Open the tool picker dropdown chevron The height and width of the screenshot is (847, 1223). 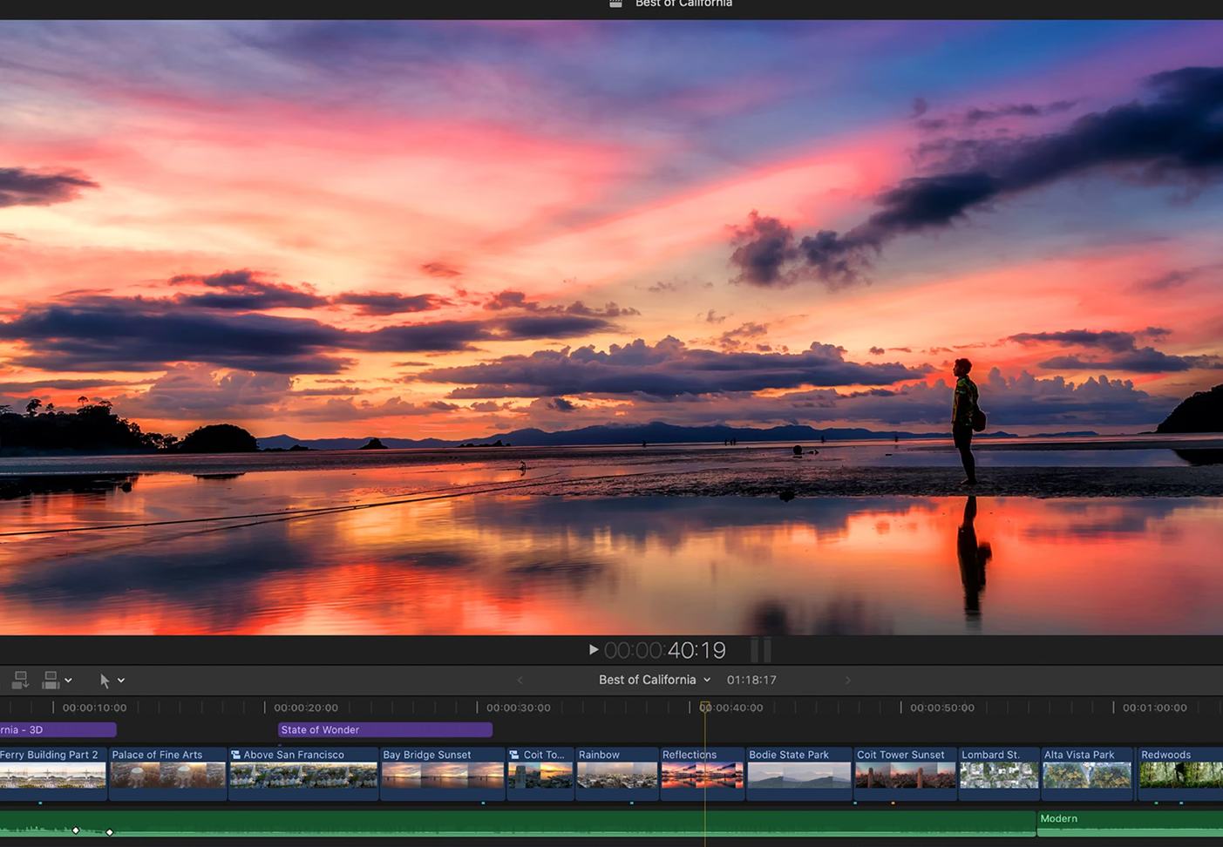[121, 681]
